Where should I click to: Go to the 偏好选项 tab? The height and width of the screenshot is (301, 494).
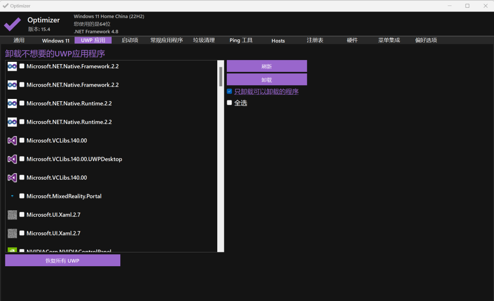tap(426, 40)
